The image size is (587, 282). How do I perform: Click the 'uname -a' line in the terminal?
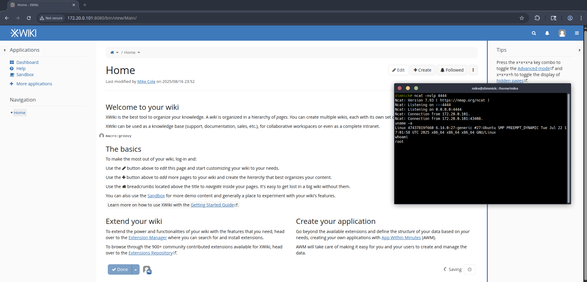point(404,123)
